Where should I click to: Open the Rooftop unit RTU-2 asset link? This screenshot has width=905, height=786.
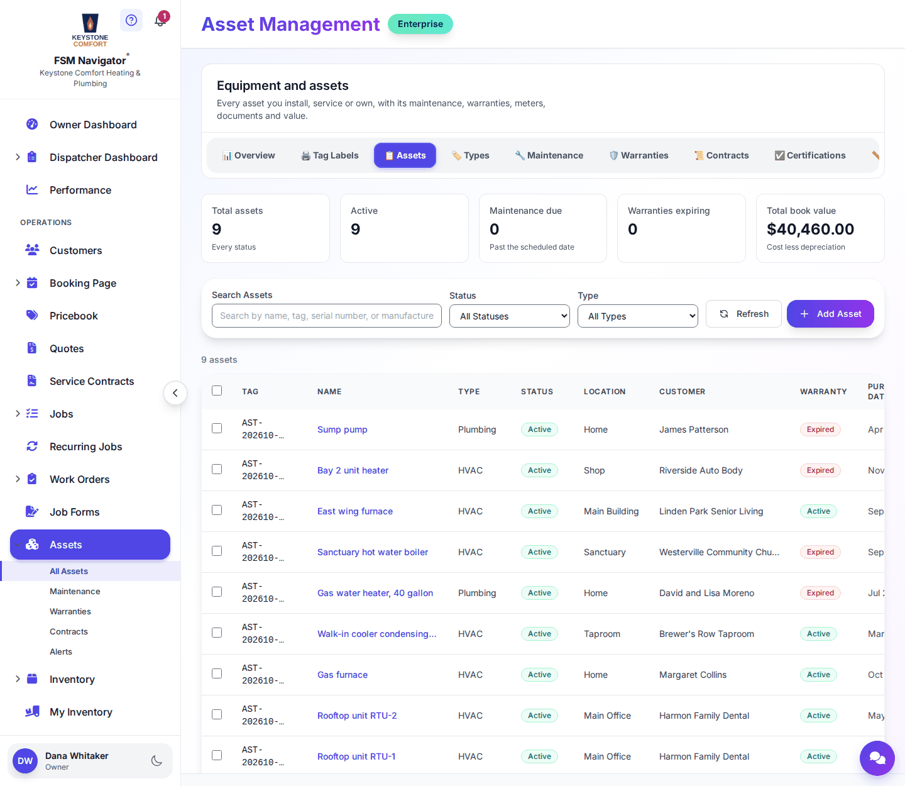[357, 716]
